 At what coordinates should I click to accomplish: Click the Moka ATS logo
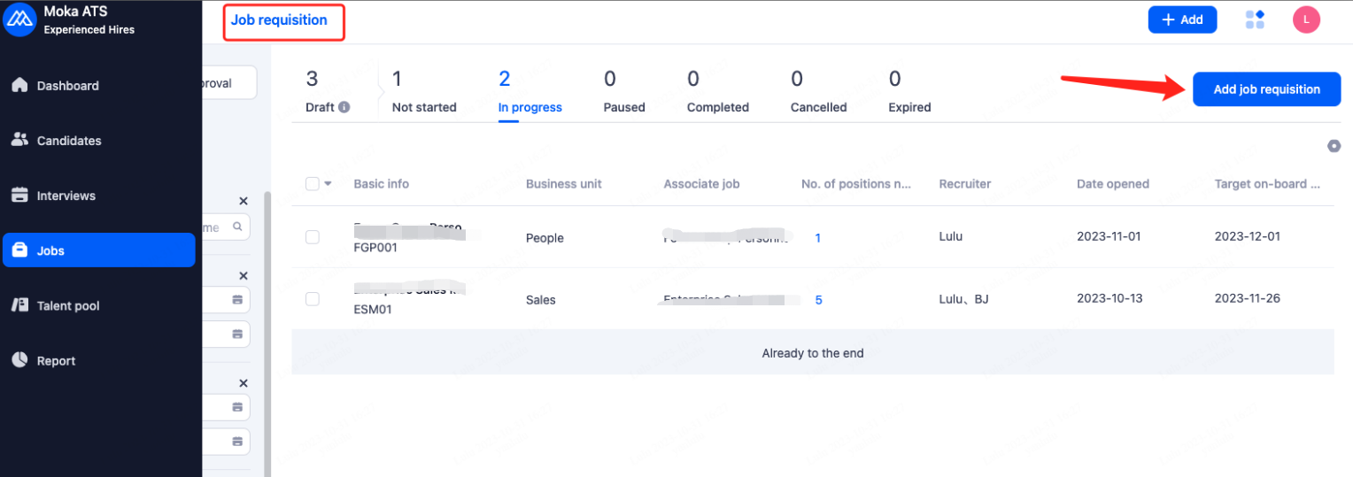(x=19, y=19)
